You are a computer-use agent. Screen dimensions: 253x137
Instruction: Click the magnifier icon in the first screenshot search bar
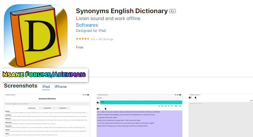[6, 104]
